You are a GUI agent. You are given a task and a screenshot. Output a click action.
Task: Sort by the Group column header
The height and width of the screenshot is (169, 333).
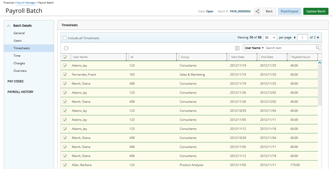tap(185, 57)
